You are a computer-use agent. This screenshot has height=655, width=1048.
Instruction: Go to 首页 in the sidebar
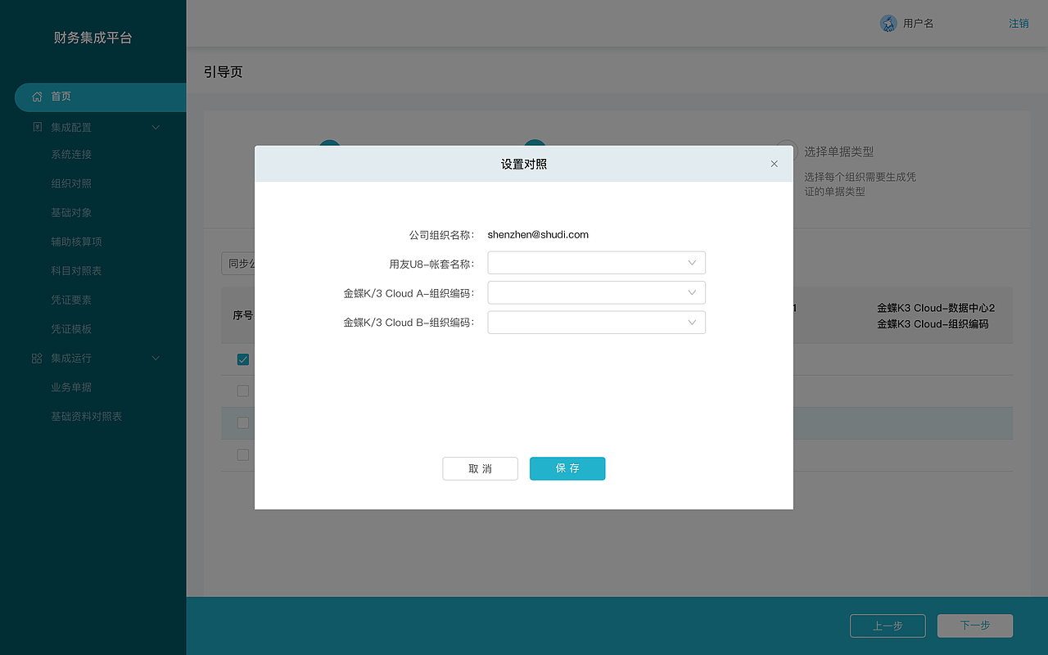pyautogui.click(x=101, y=97)
